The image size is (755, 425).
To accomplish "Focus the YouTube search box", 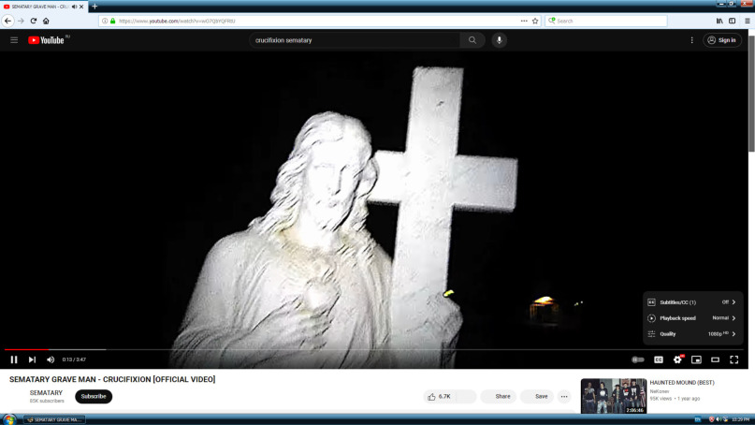I will (355, 40).
